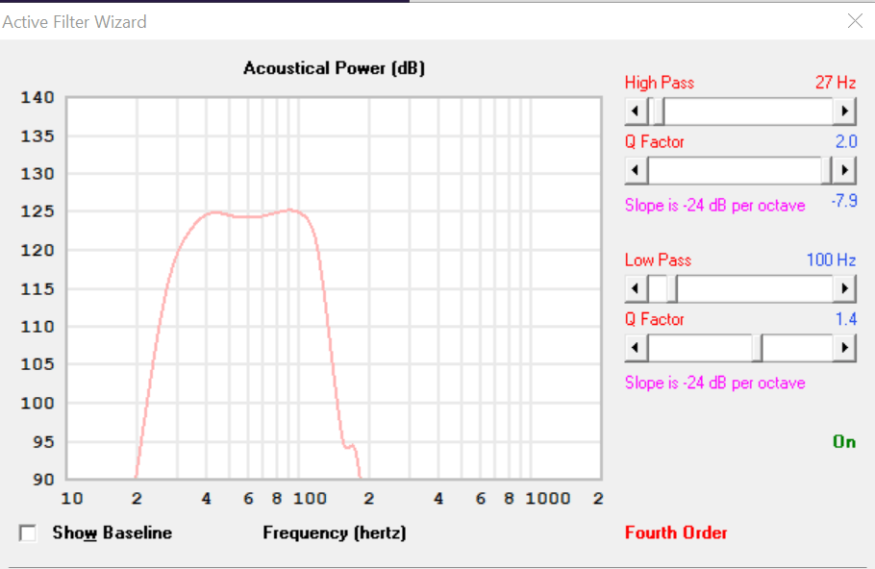Click the High Pass Q Factor slider thumb
This screenshot has height=569, width=875.
click(x=827, y=170)
